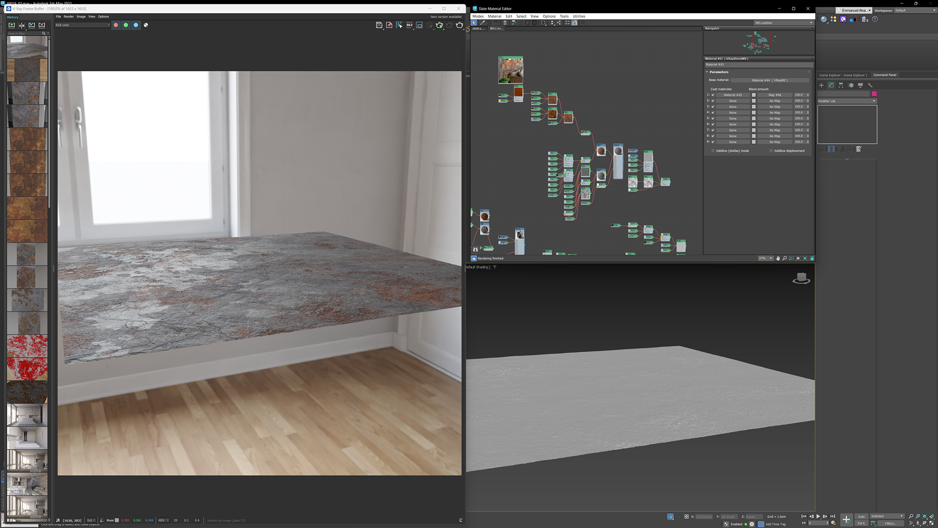
Task: Click the stone texture thumbnail node in Slate view
Action: point(511,69)
